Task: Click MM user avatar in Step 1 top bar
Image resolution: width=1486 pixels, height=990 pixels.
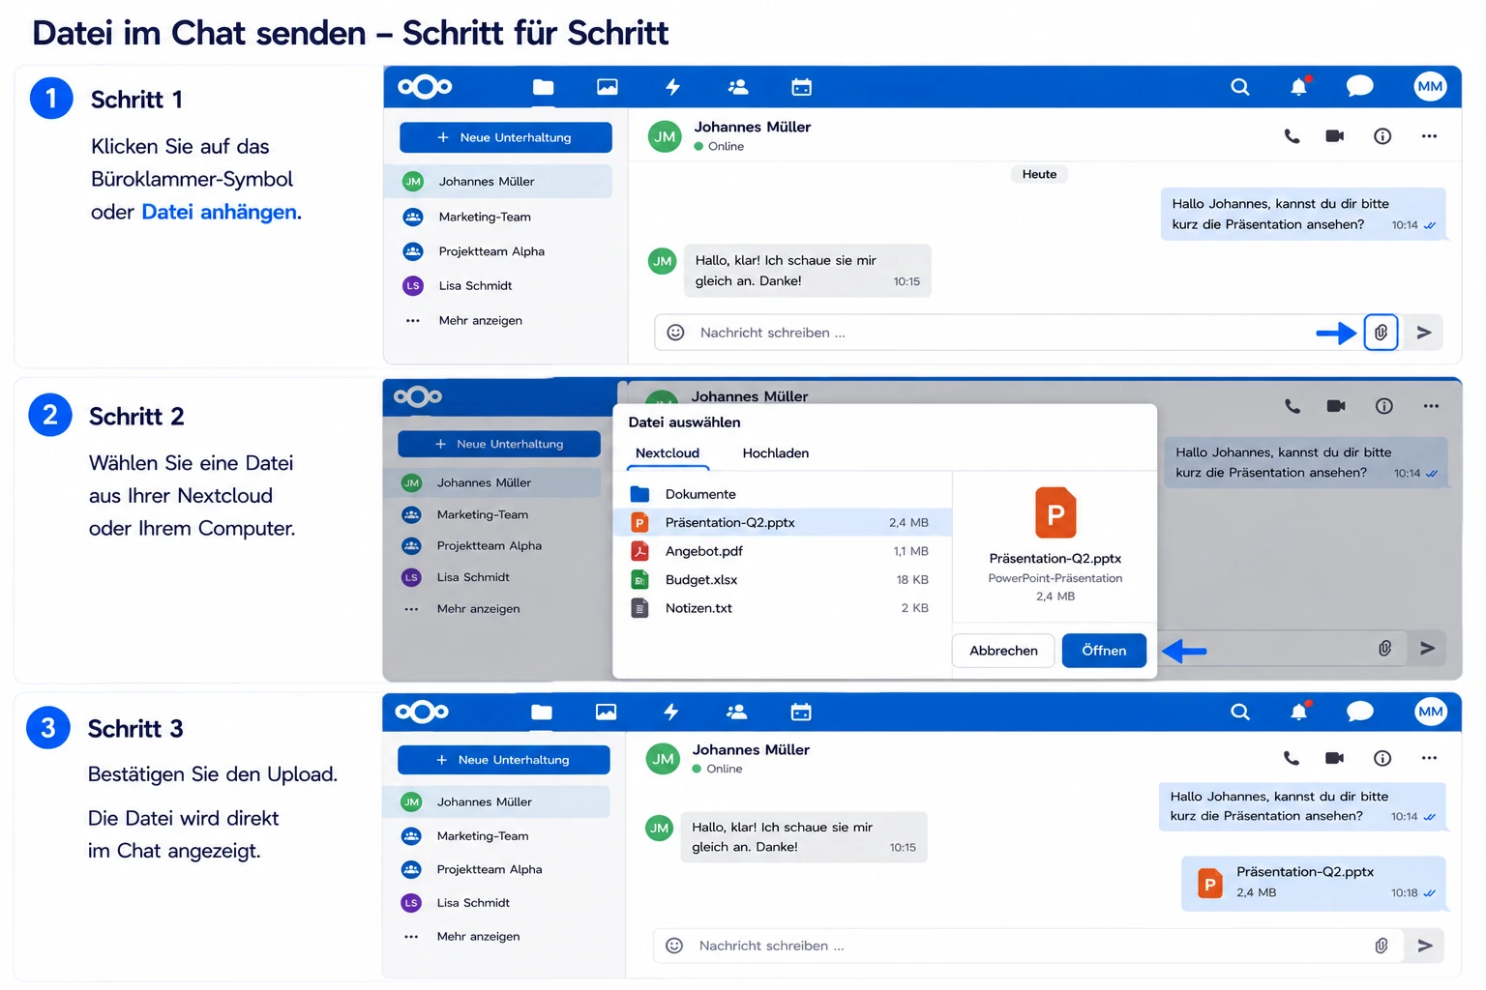Action: click(1430, 87)
